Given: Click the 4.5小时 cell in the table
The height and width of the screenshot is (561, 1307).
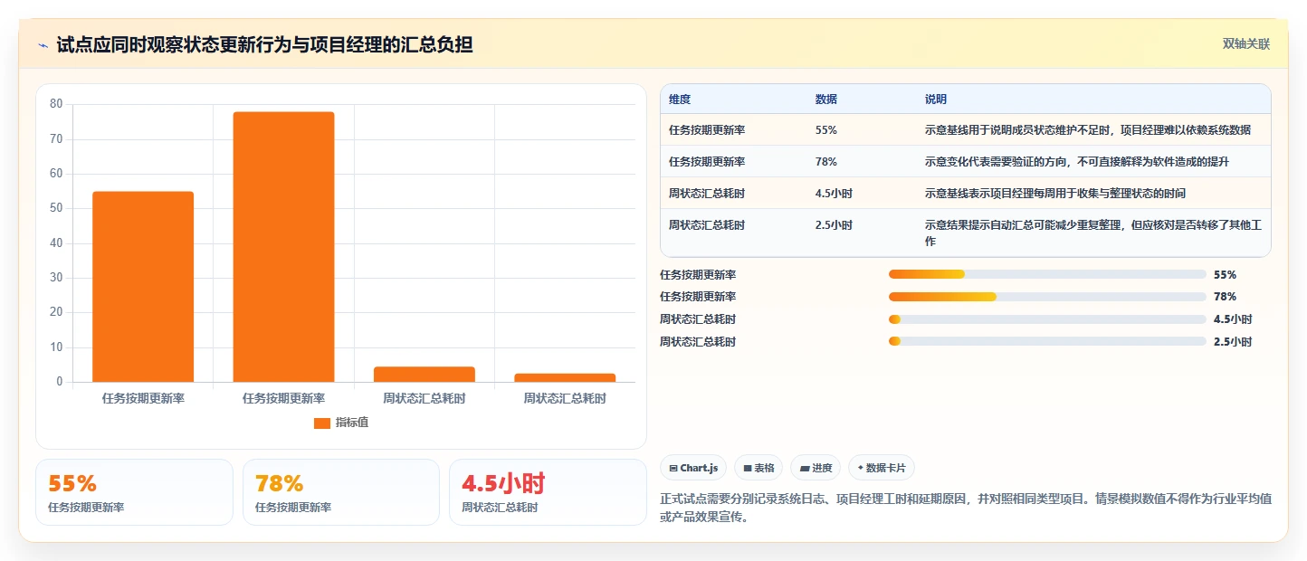Looking at the screenshot, I should tap(834, 194).
